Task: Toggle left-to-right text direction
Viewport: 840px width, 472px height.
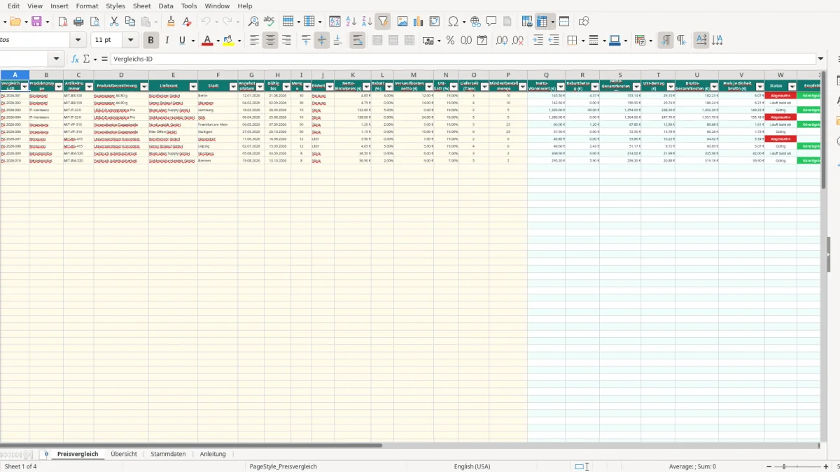Action: (x=666, y=41)
